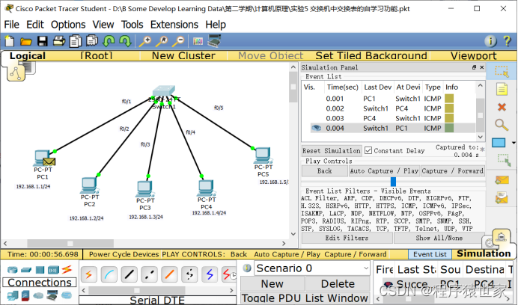Click the PC5 device icon
The image size is (518, 305).
pos(263,155)
